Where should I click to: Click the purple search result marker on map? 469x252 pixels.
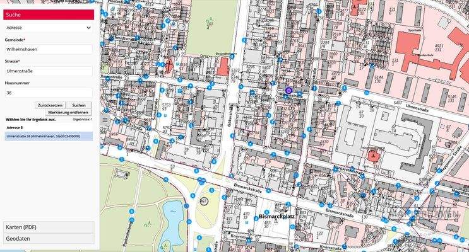coord(288,91)
